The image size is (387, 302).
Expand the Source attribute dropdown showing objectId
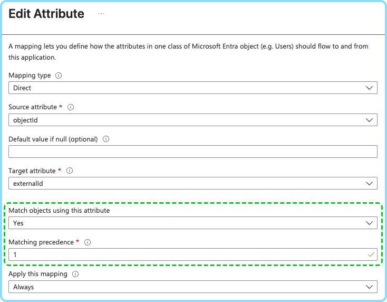pos(192,120)
